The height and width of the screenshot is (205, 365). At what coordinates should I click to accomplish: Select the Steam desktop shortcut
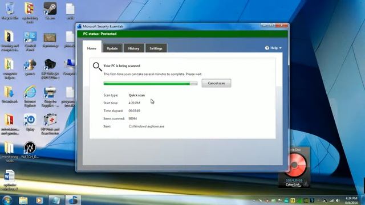50,11
